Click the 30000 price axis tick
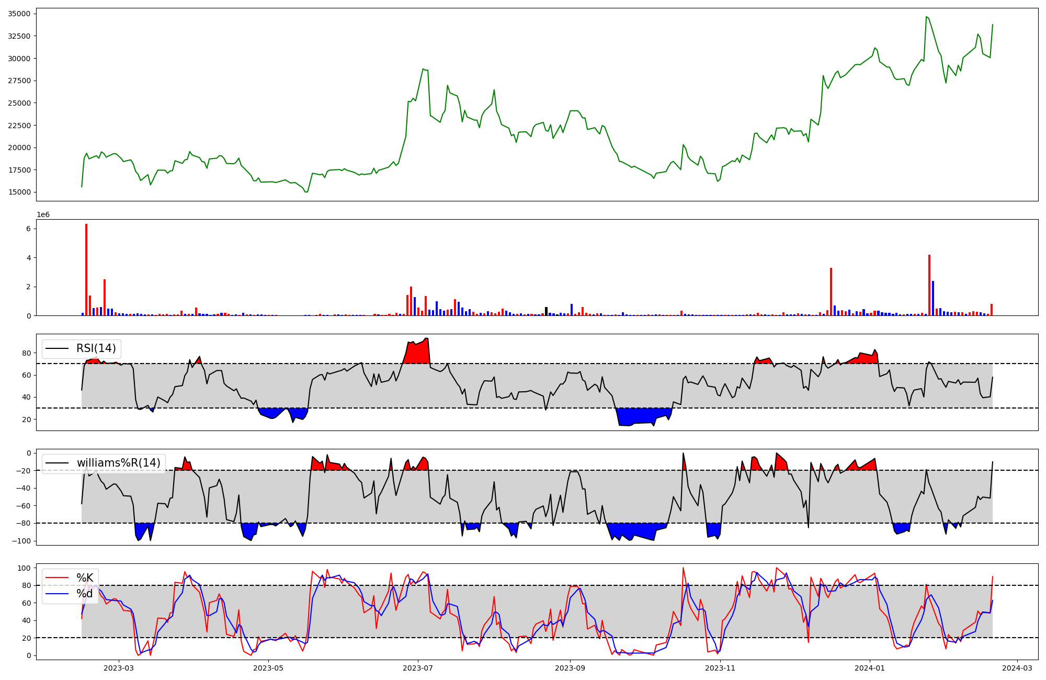Image resolution: width=1046 pixels, height=680 pixels. click(x=19, y=59)
